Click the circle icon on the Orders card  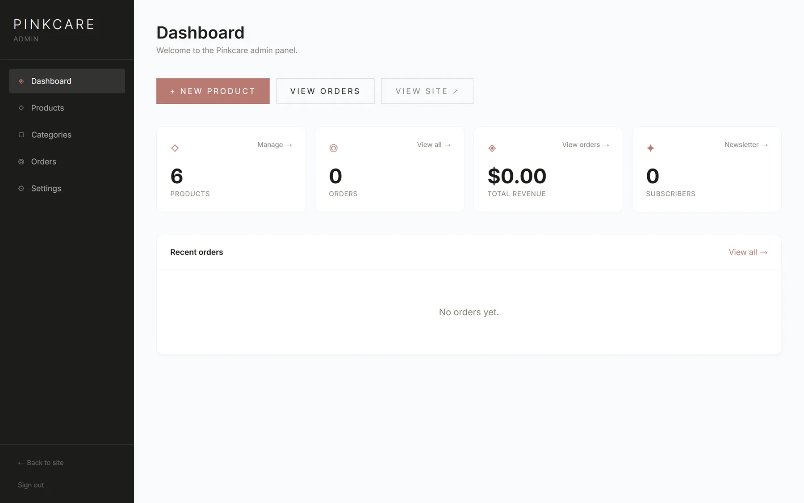point(334,148)
